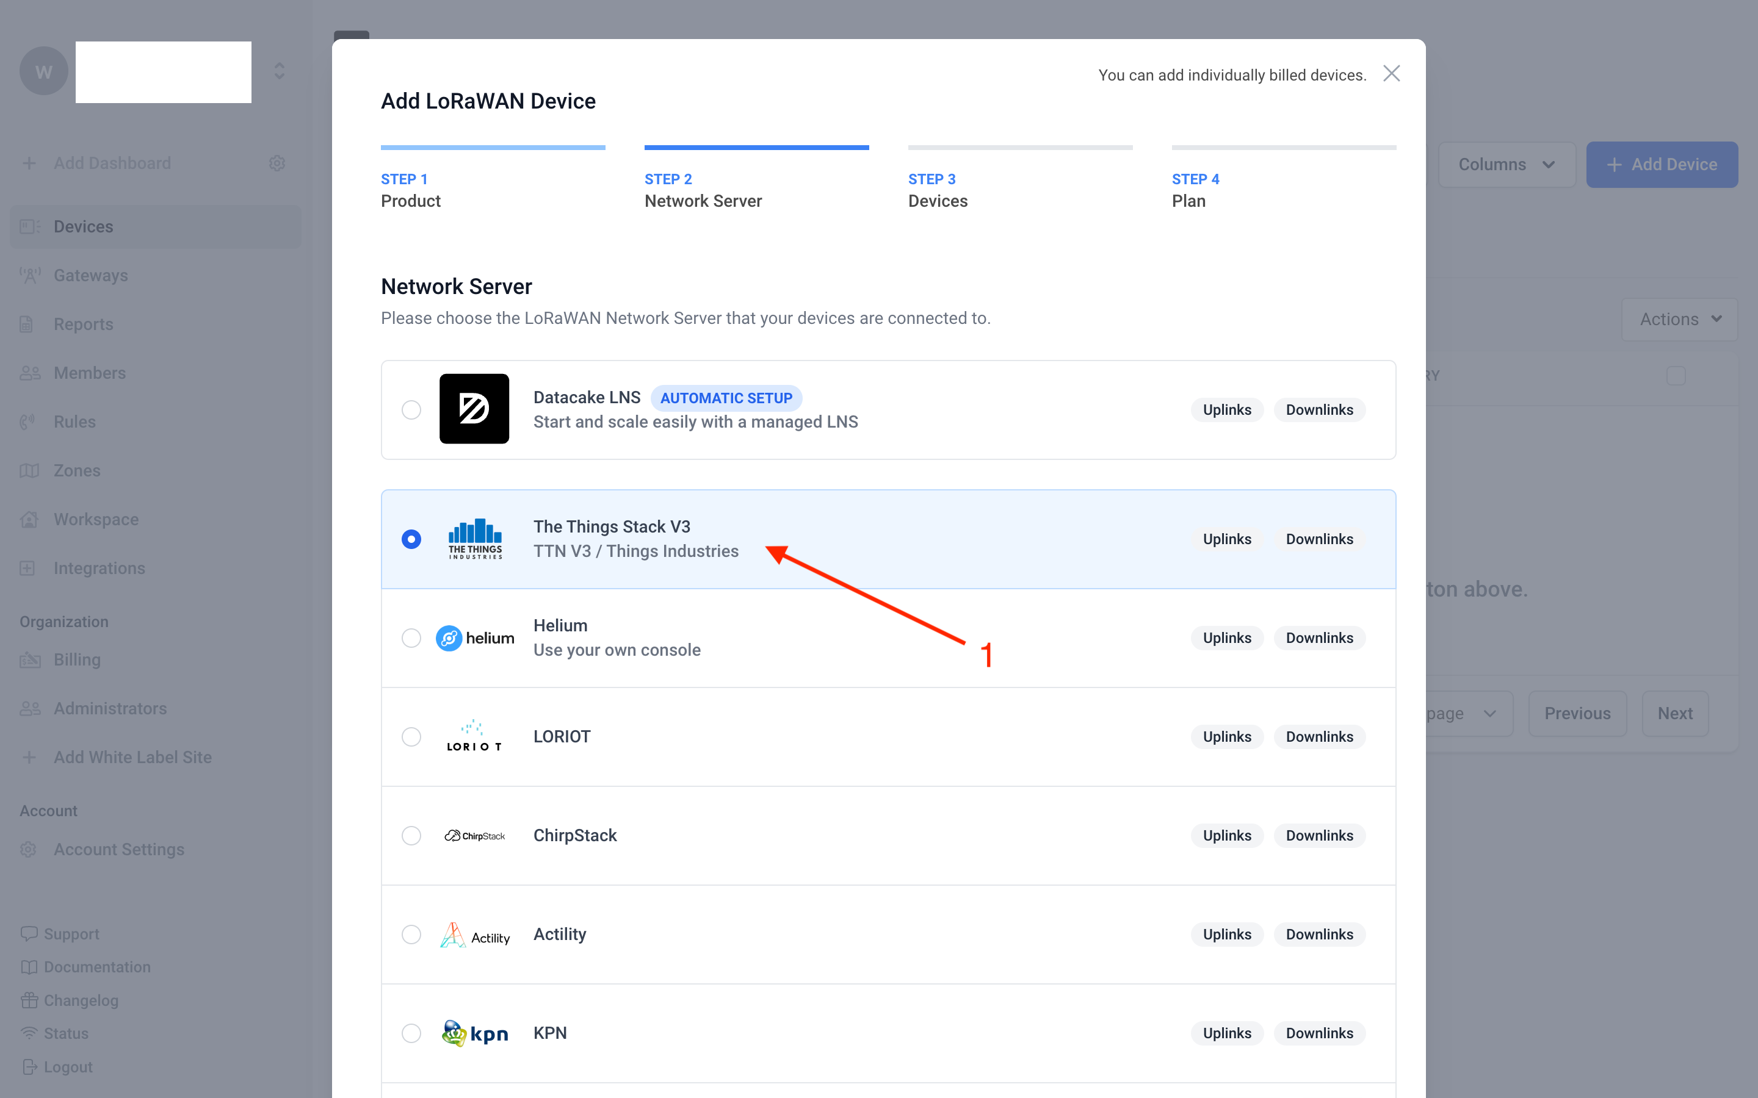1758x1098 pixels.
Task: Click the AUTOMATIC SETUP badge
Action: [x=726, y=398]
